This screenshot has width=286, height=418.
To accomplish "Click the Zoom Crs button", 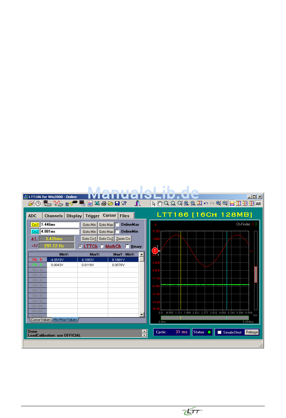I will (x=123, y=239).
